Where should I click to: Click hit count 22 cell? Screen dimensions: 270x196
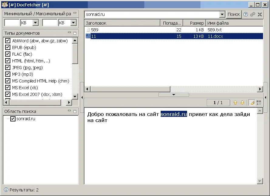[x=179, y=30]
